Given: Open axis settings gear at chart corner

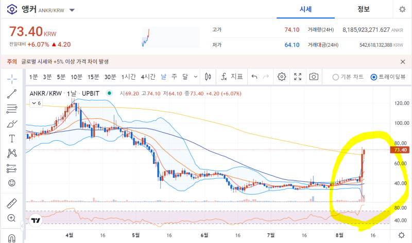Looking at the screenshot, I should pyautogui.click(x=402, y=235).
